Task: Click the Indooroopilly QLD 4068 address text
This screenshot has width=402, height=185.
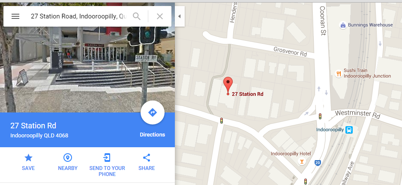Action: pos(39,135)
